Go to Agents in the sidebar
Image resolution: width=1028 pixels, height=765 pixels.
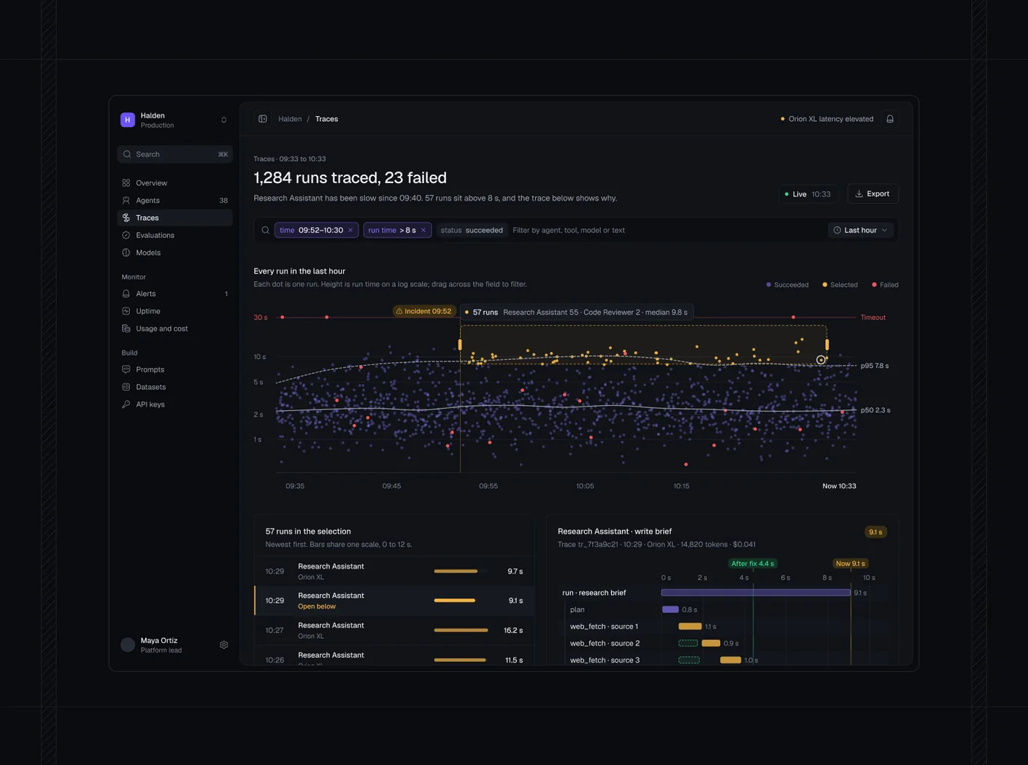(x=174, y=201)
